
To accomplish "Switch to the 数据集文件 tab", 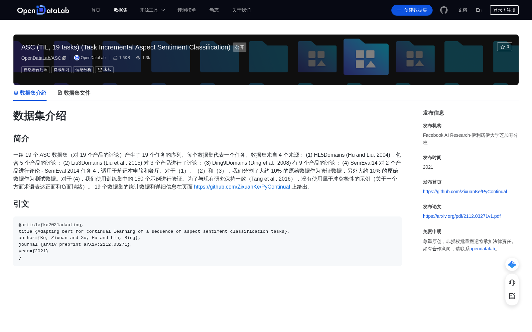I will (74, 93).
